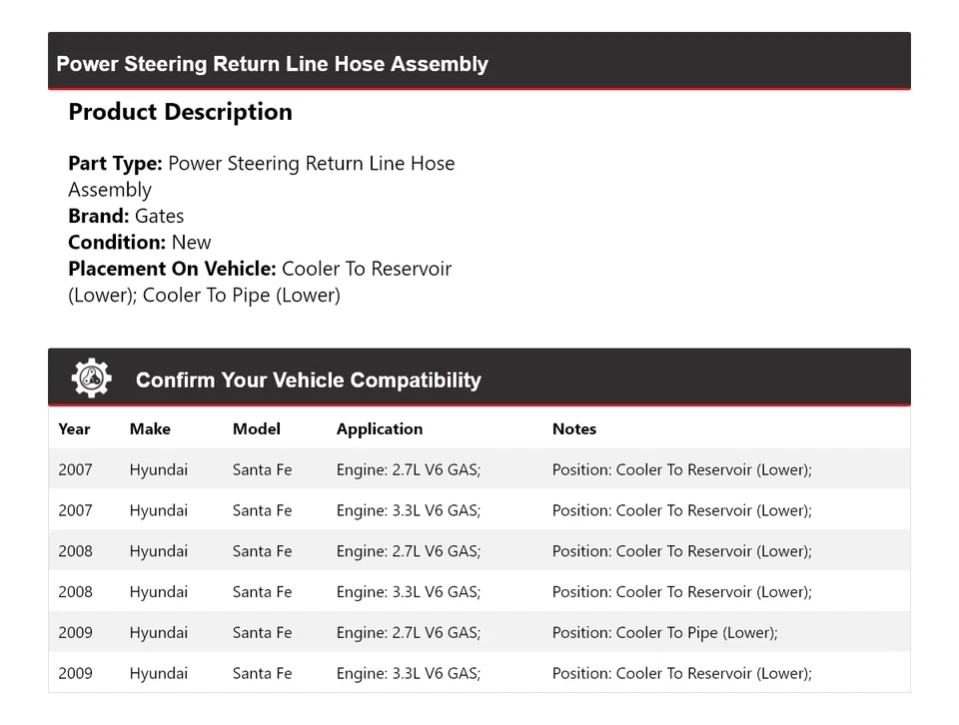The image size is (959, 725).
Task: Select the 2007 3.3L V6 GAS engine cell
Action: (409, 510)
